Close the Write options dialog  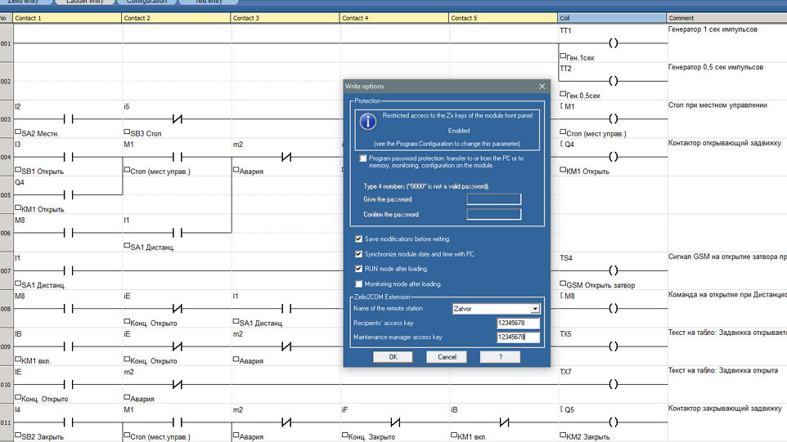click(542, 87)
